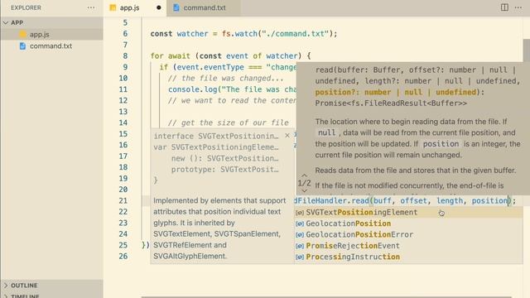Select PromiseRejectionEvent autocomplete suggestion
The width and height of the screenshot is (530, 298).
(x=408, y=246)
